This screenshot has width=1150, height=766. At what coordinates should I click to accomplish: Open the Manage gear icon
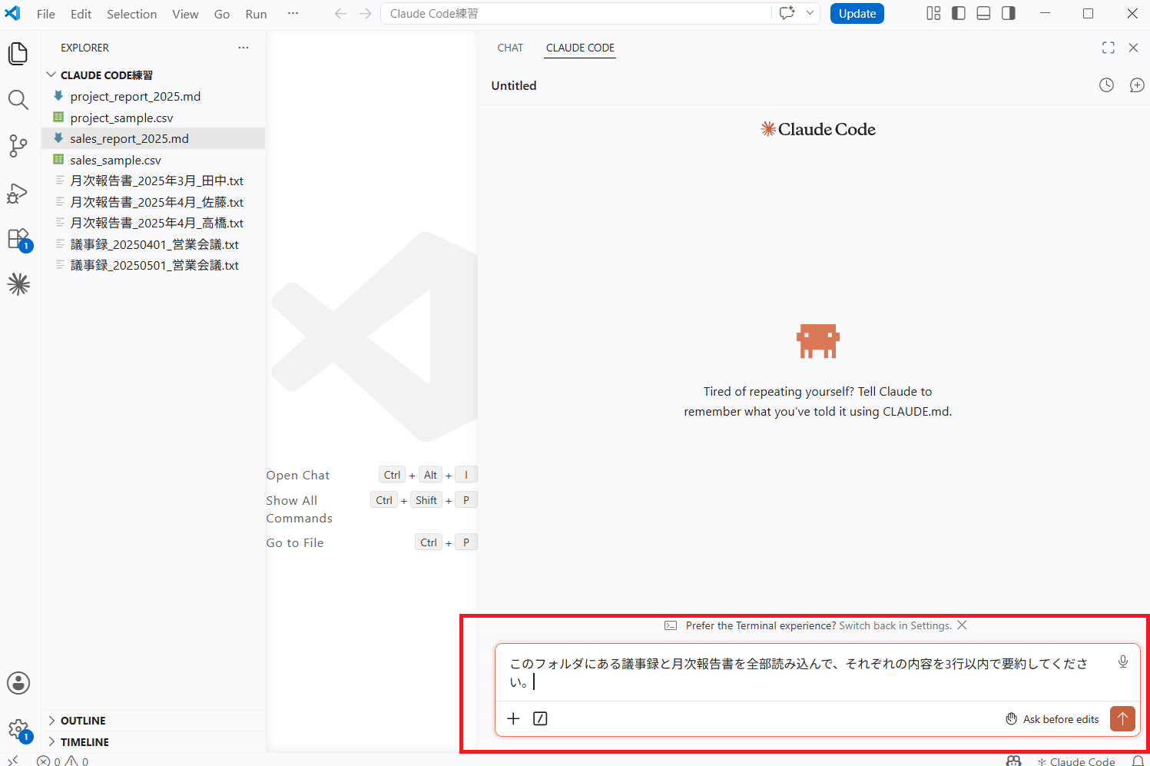(x=18, y=729)
